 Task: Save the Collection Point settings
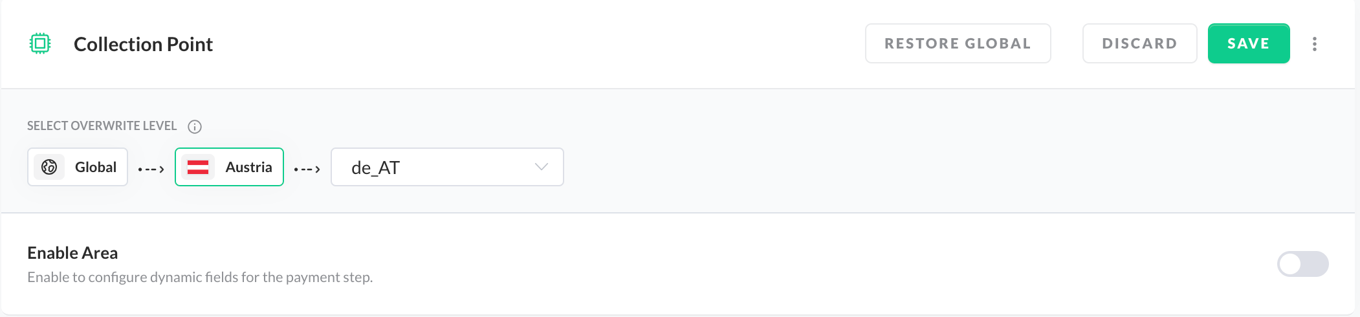(1248, 43)
